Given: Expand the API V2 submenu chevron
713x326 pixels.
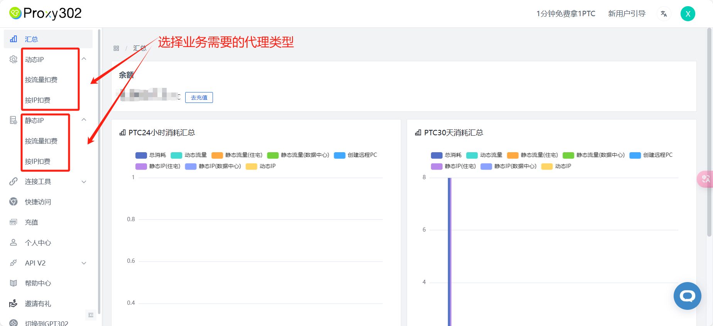Looking at the screenshot, I should tap(84, 263).
